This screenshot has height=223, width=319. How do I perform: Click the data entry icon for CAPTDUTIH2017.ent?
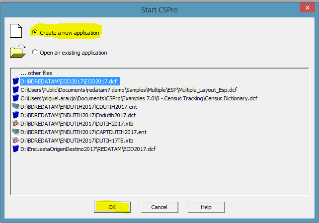[16, 132]
